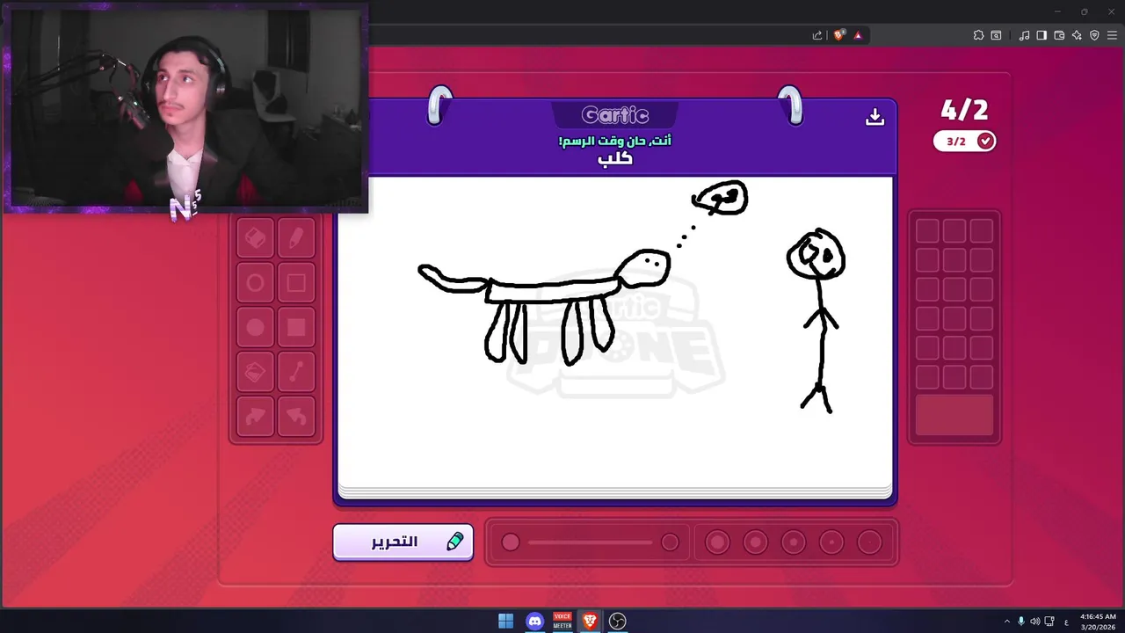Open OBS Studio from the taskbar
The height and width of the screenshot is (633, 1125).
click(618, 621)
